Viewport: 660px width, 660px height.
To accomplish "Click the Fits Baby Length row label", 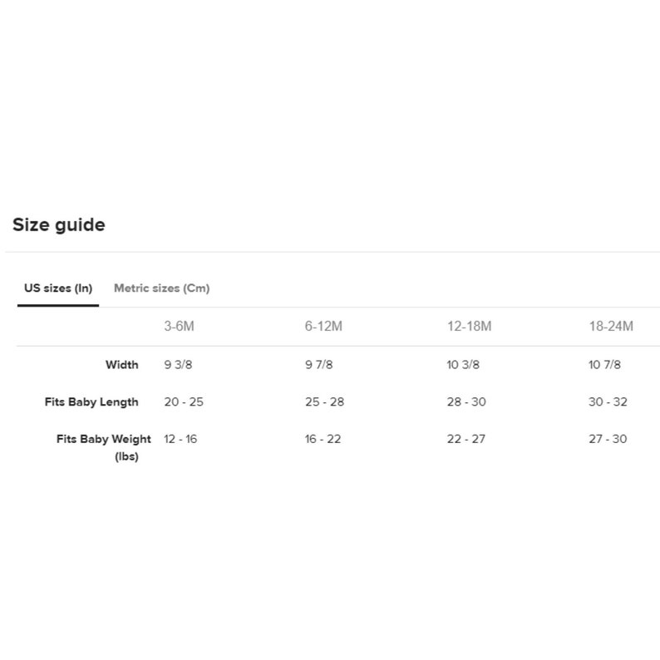I will coord(91,402).
